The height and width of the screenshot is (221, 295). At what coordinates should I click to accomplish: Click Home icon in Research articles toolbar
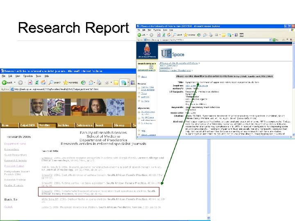pyautogui.click(x=43, y=82)
